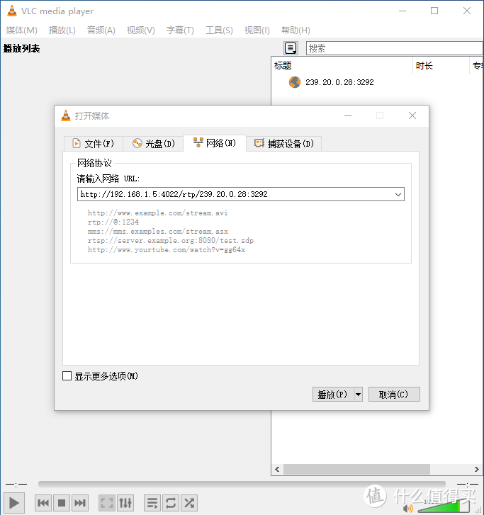Close the VLC media player window
The image size is (484, 515).
click(x=467, y=11)
